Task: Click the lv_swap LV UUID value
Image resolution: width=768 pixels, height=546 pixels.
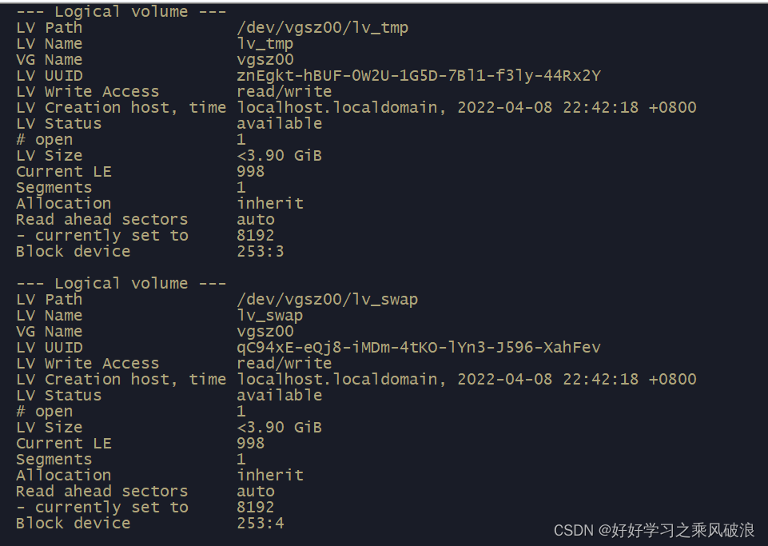Action: (419, 347)
